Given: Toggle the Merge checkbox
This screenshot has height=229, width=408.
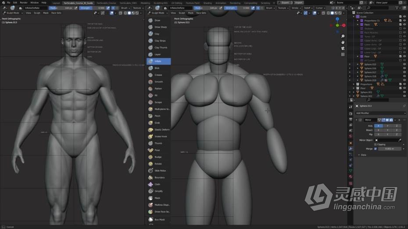Looking at the screenshot, I should [376, 149].
